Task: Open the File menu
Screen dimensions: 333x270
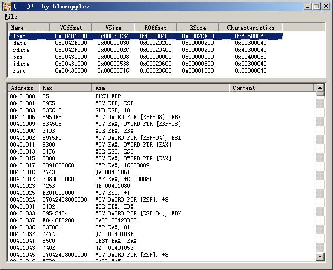Action: (11, 16)
